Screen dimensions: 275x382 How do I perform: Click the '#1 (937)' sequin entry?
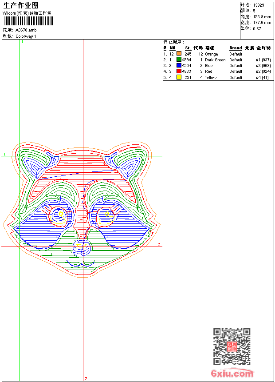click(263, 60)
